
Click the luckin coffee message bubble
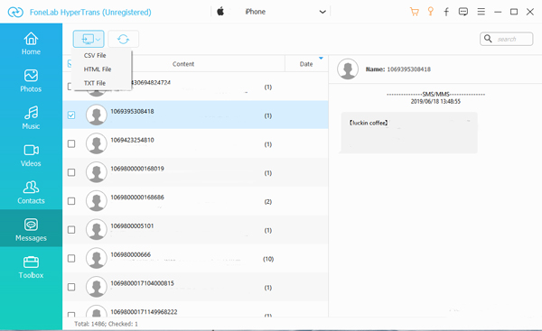(409, 133)
